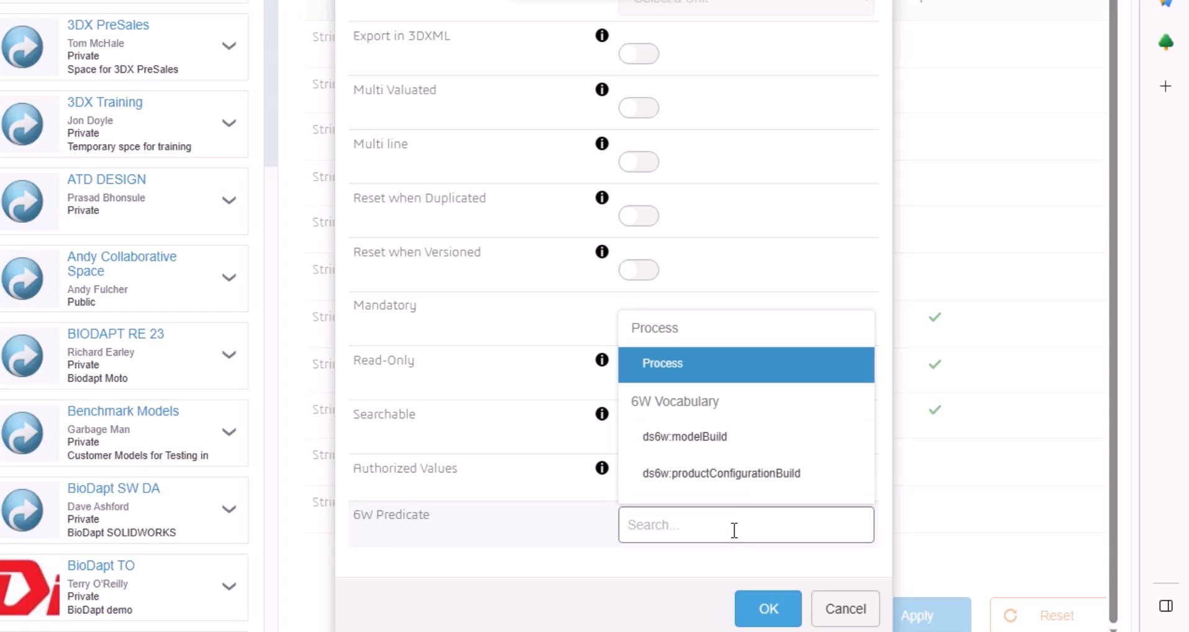Viewport: 1189px width, 632px height.
Task: Click the 6W Predicate search field
Action: click(746, 525)
